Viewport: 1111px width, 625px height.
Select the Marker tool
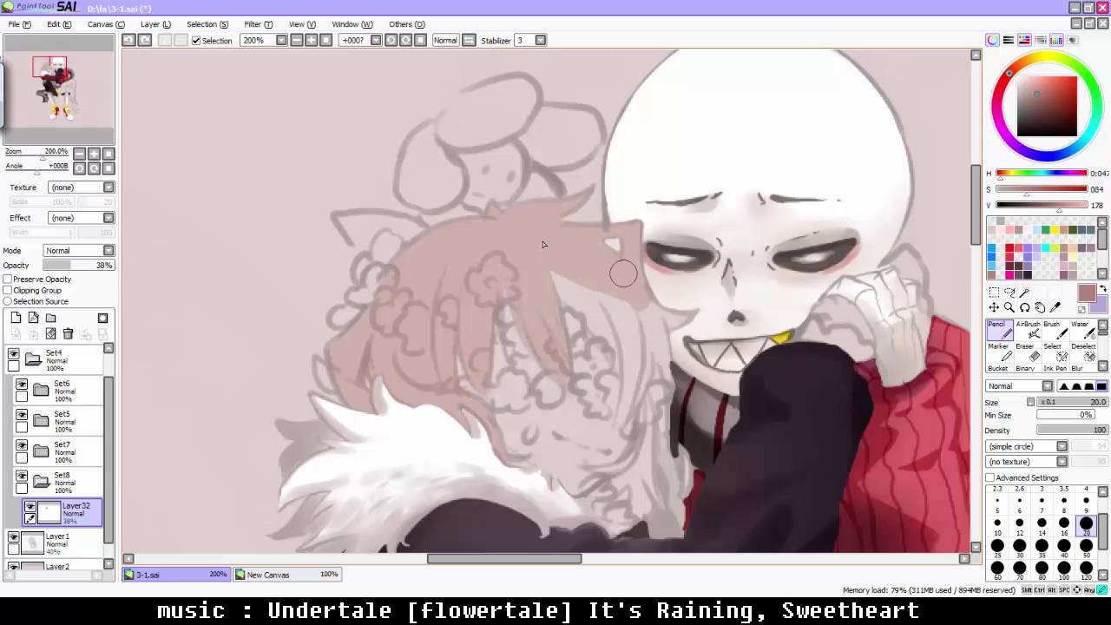[x=998, y=352]
